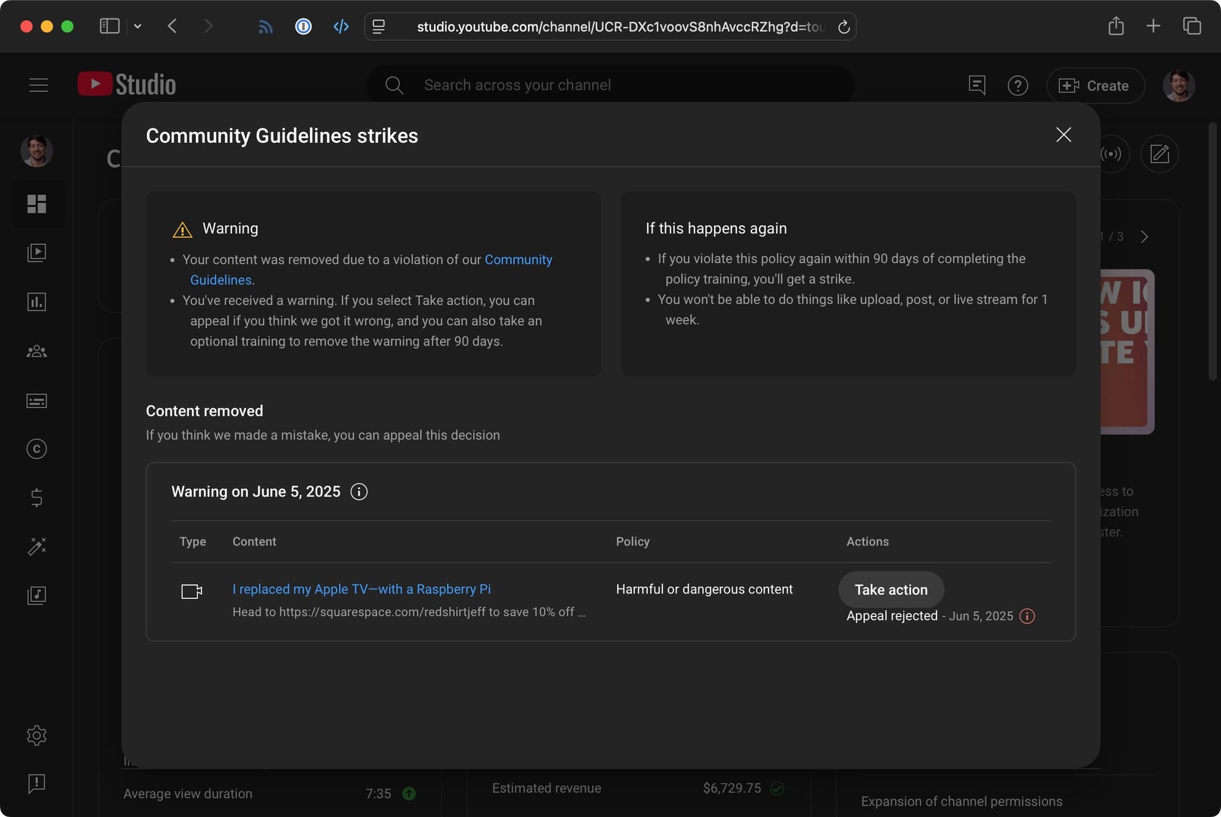This screenshot has height=817, width=1221.
Task: Open the Audio library icon
Action: point(37,595)
